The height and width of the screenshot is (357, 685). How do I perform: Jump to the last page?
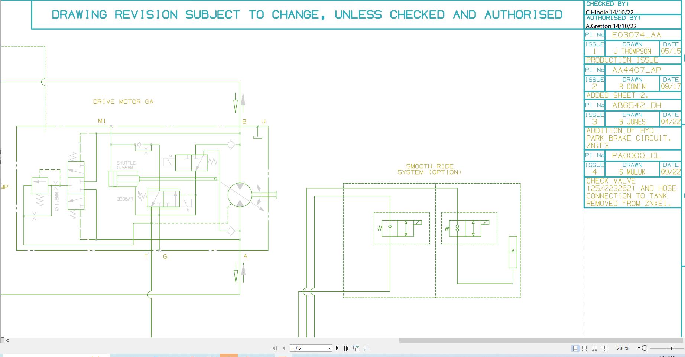(346, 348)
